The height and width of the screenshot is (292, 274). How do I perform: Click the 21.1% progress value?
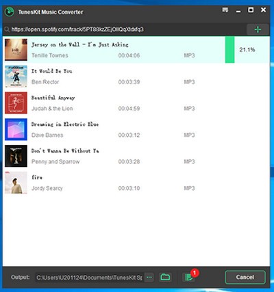point(247,49)
